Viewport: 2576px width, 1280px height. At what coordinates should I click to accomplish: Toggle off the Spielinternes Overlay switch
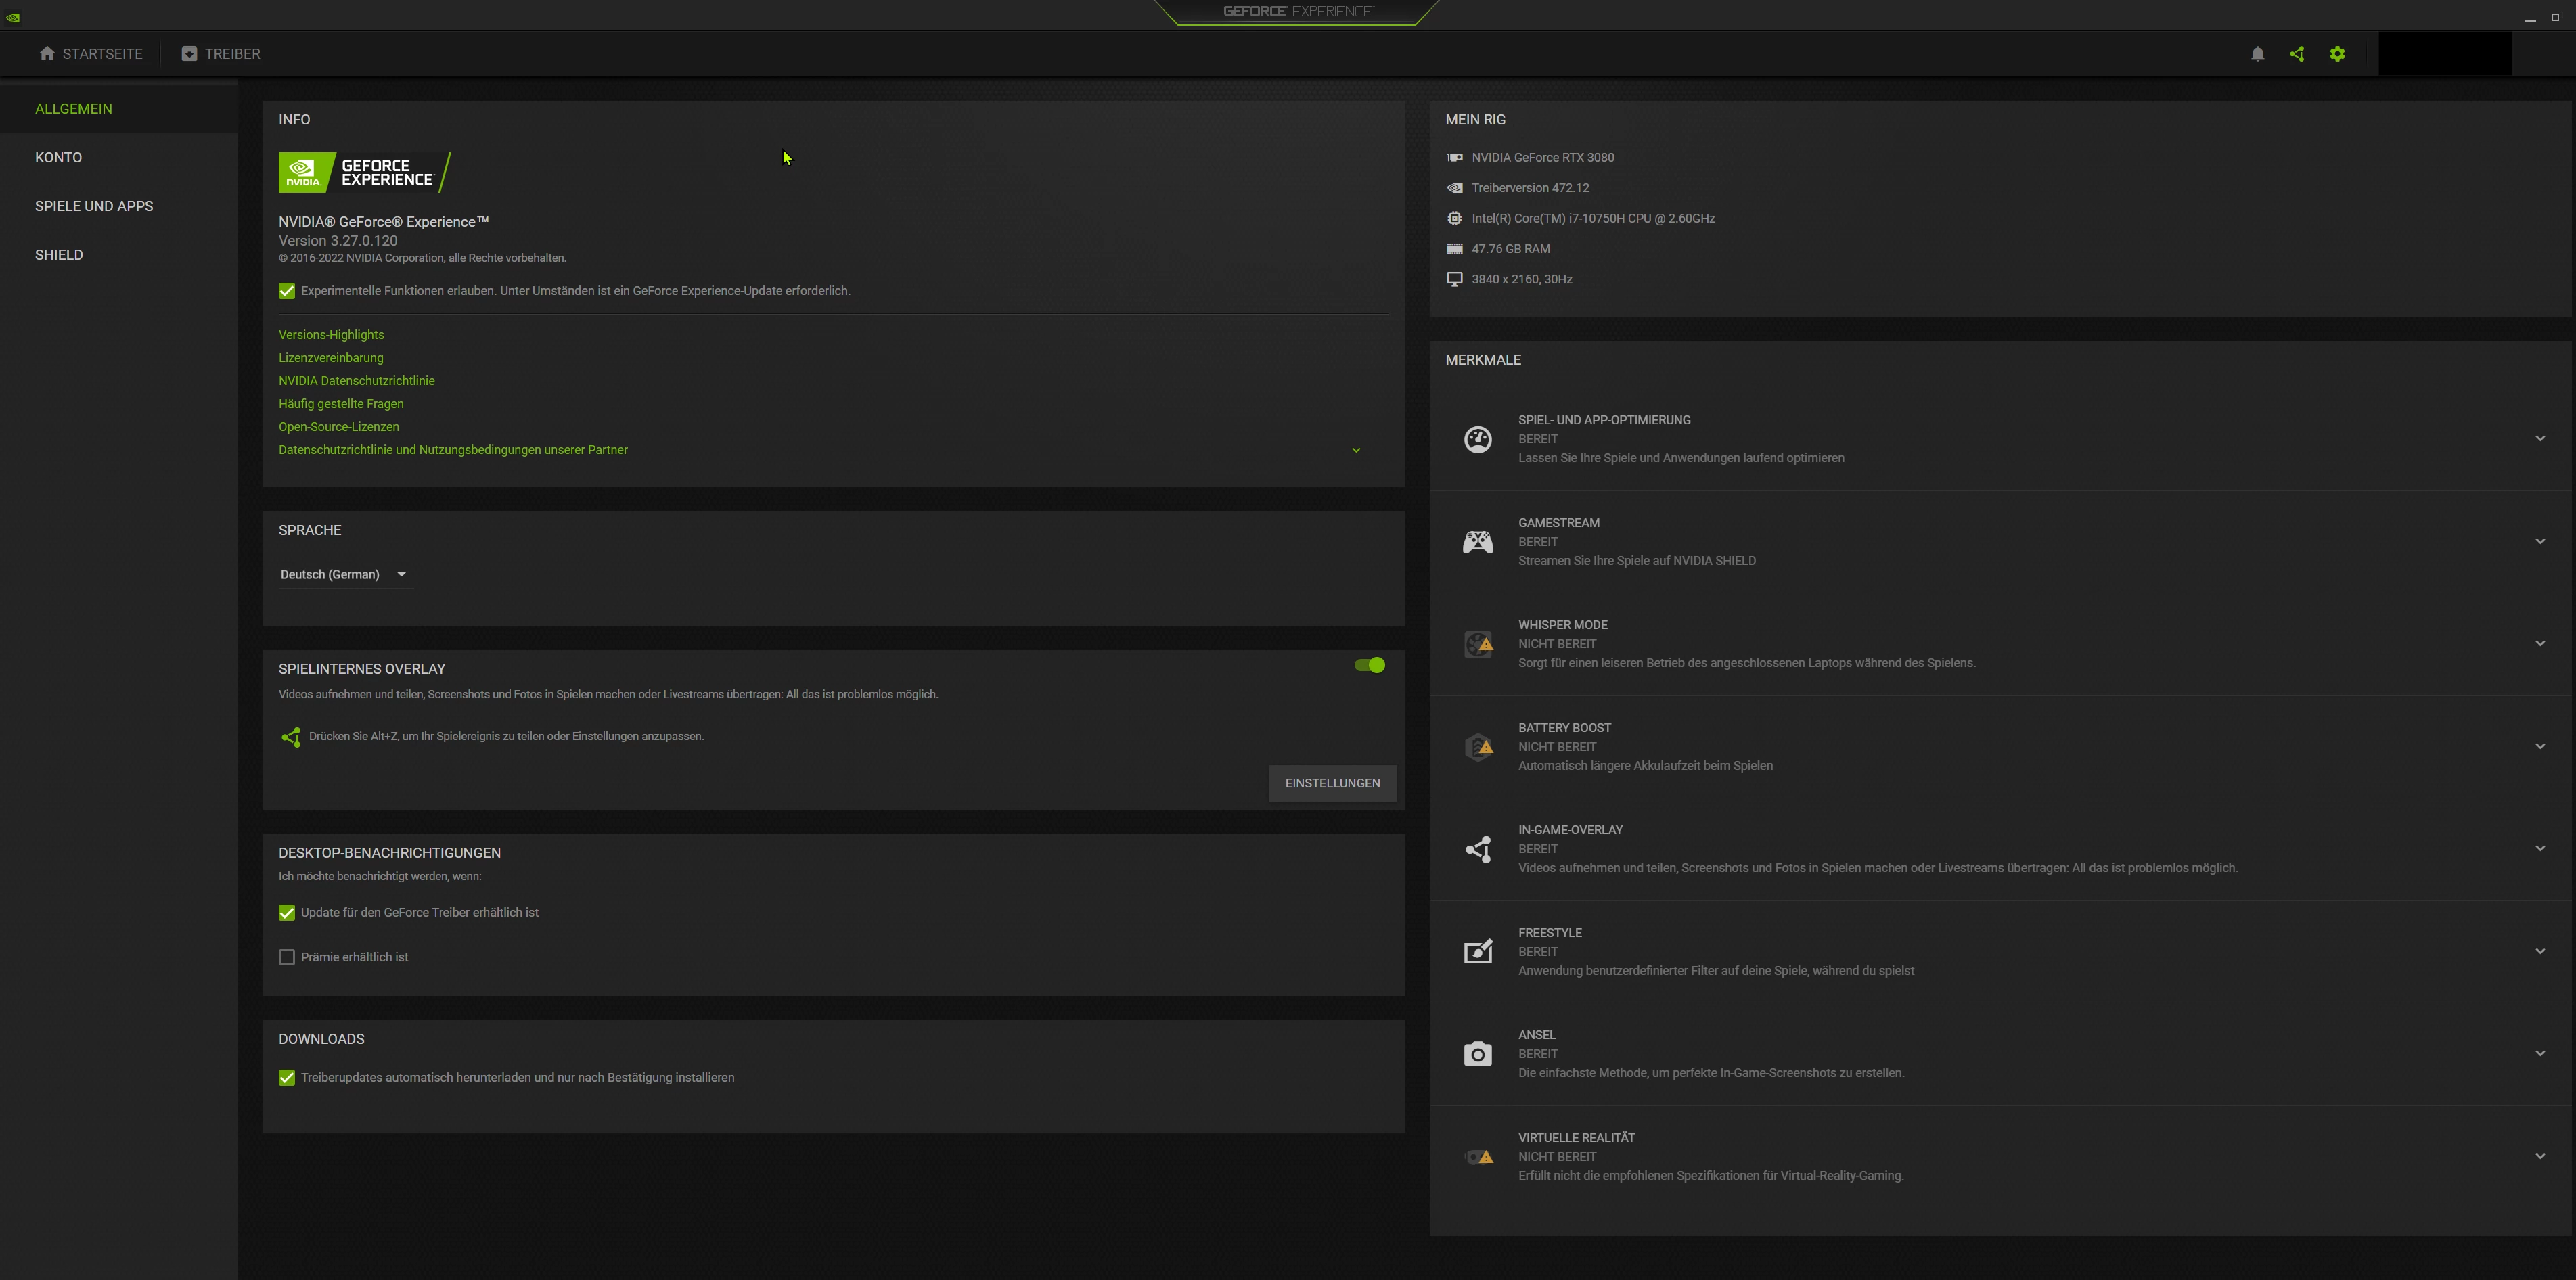1369,665
